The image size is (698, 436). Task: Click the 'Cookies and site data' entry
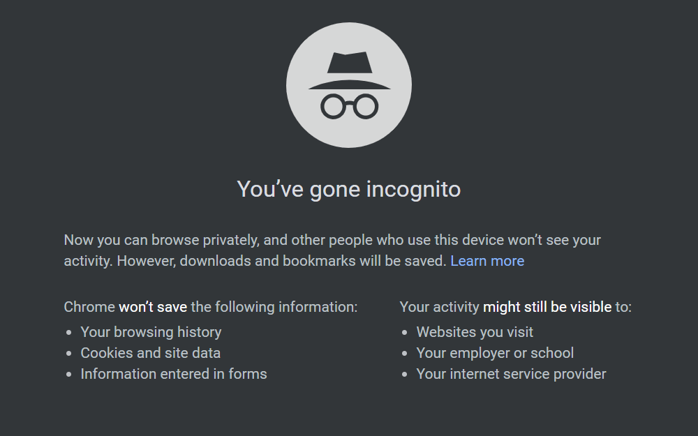point(150,353)
